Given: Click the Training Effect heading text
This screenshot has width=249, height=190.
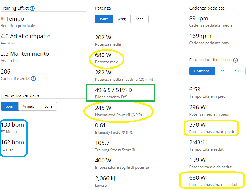Looking at the screenshot, I should [x=14, y=8].
